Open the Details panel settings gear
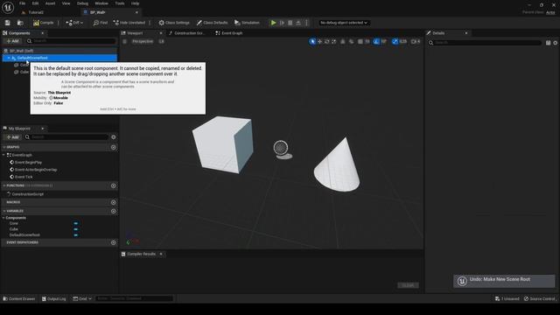The width and height of the screenshot is (560, 315). pyautogui.click(x=556, y=43)
